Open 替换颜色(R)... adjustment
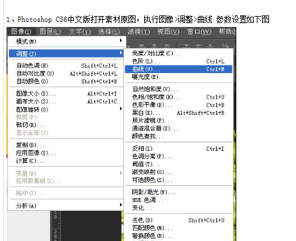The image size is (296, 241). click(x=178, y=236)
